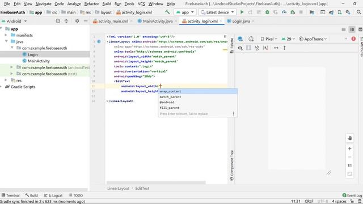Open the Pixel device preview dropdown

point(269,39)
